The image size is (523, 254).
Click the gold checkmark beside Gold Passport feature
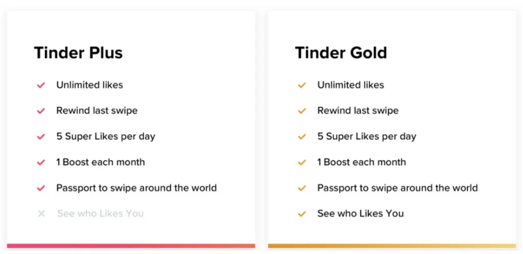tap(302, 188)
